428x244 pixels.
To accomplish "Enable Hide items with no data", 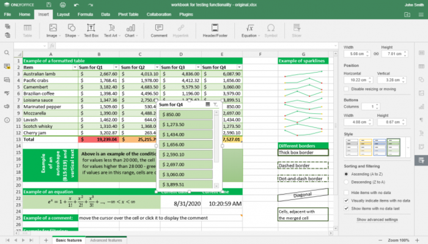I will click(347, 193).
